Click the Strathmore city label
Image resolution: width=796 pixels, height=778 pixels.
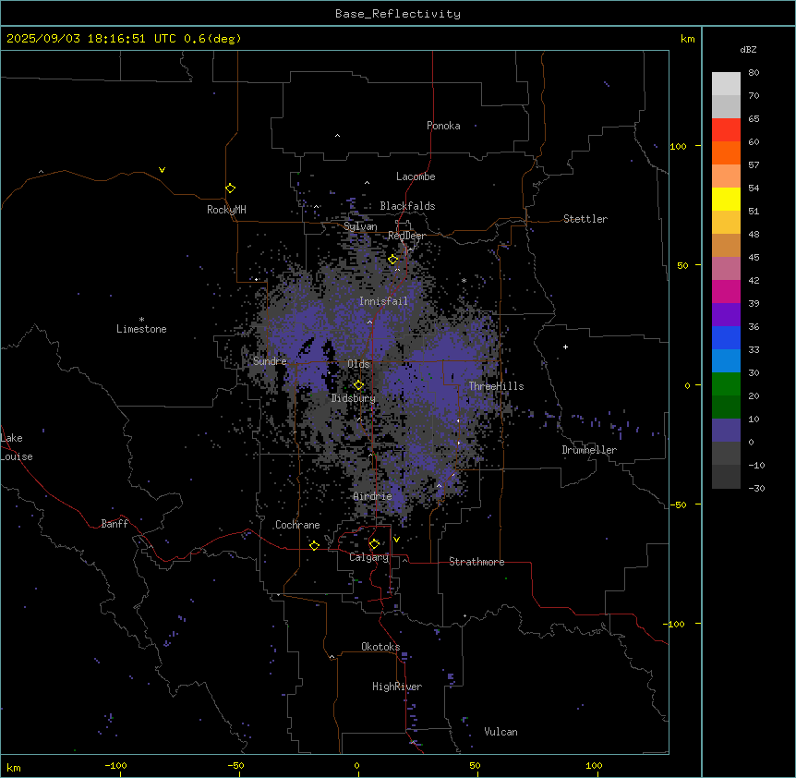point(476,562)
